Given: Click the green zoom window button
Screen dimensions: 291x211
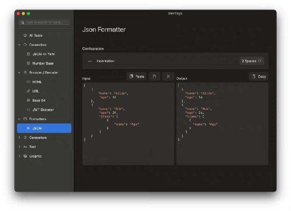Looking at the screenshot, I should coord(29,13).
